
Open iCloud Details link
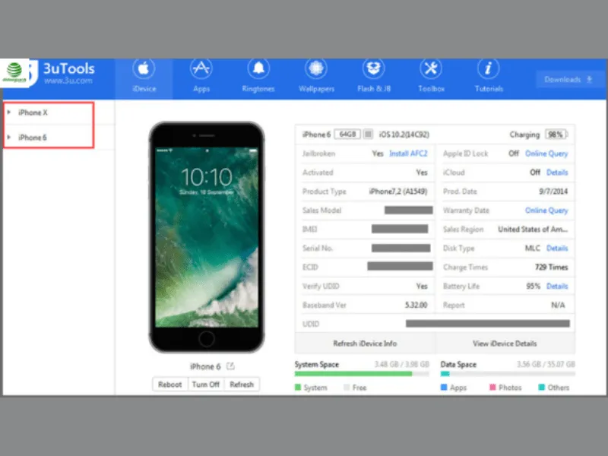coord(557,173)
